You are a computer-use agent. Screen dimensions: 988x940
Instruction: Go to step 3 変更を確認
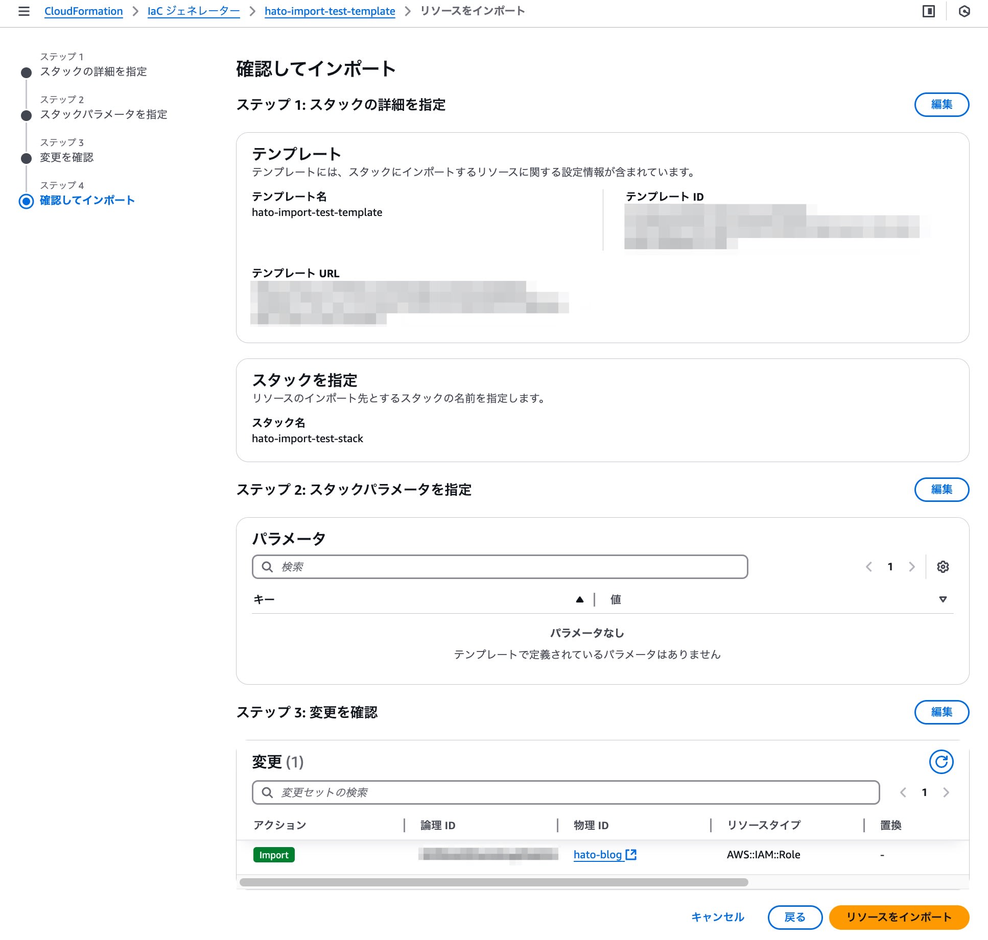(x=67, y=157)
